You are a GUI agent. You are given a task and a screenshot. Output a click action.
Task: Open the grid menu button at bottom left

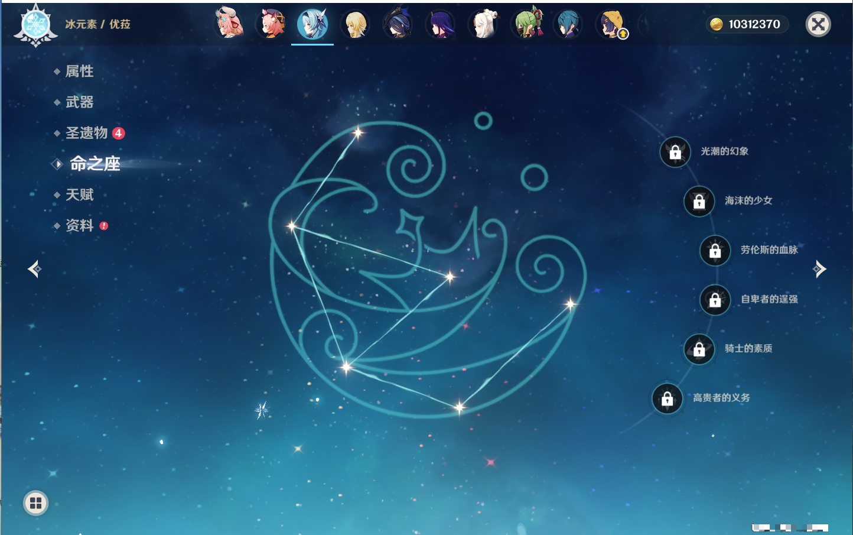[35, 503]
